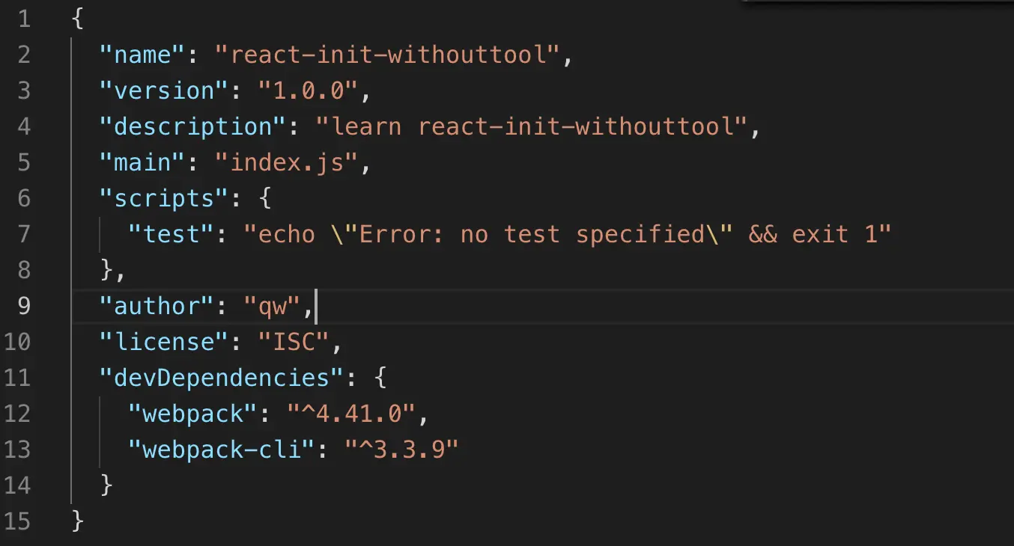Click the "ISC" license value
The image size is (1014, 546).
pos(294,342)
